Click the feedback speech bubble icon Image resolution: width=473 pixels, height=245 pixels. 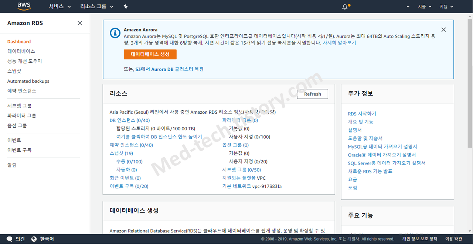(x=10, y=239)
